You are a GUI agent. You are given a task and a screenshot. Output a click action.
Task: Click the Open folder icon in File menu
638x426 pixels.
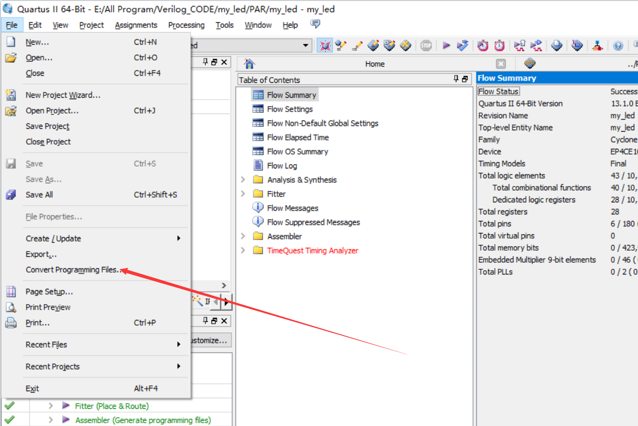[11, 58]
